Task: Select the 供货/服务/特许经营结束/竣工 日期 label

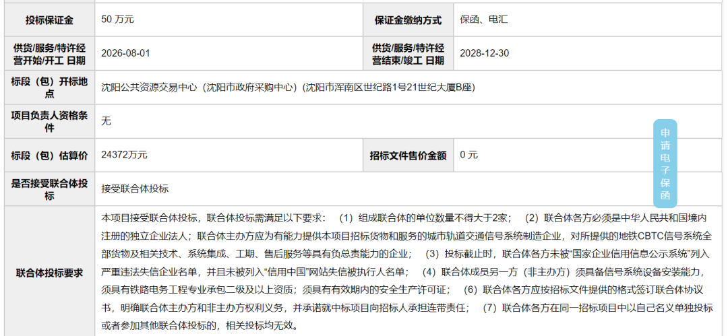Action: click(408, 54)
